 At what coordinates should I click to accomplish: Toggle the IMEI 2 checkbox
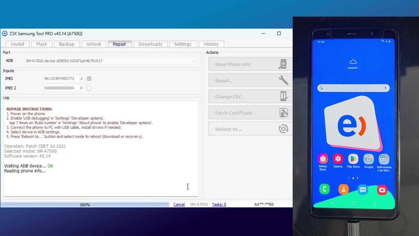89,88
